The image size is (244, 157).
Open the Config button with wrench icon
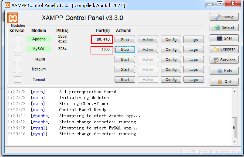(224, 17)
